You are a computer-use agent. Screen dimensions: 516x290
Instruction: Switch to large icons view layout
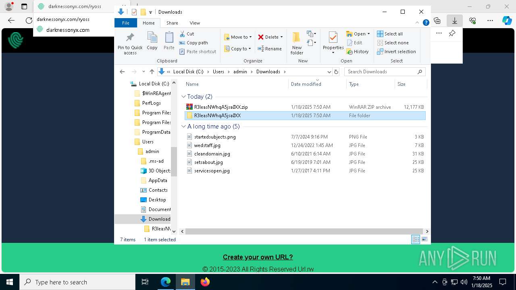coord(424,239)
